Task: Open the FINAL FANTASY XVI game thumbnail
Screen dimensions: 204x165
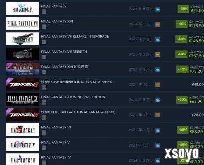Action: pyautogui.click(x=23, y=24)
